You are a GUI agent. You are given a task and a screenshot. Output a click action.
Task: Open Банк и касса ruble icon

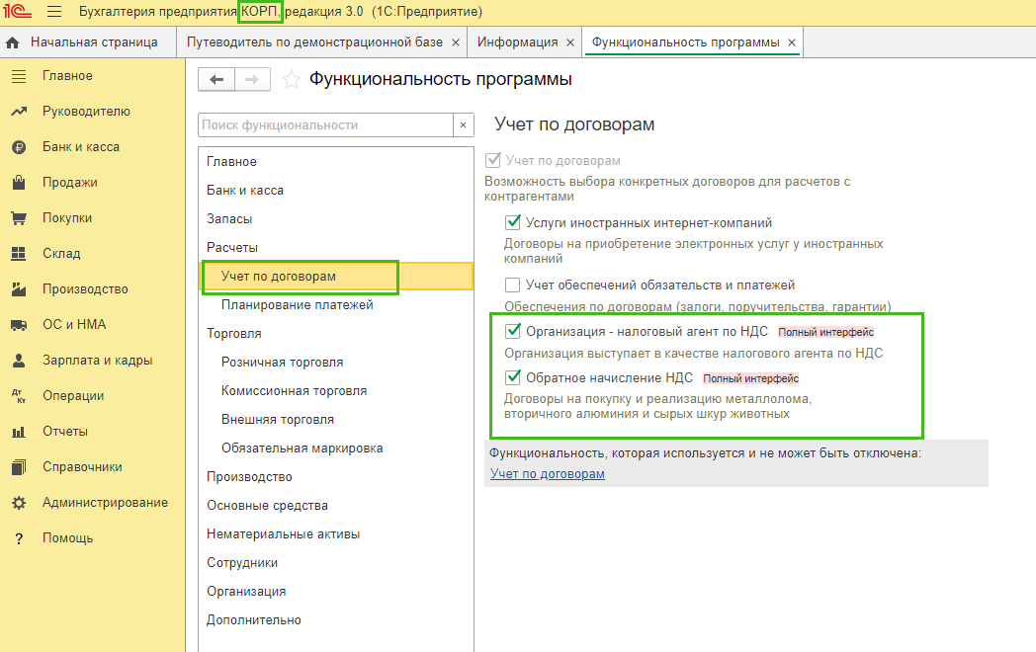coord(19,147)
